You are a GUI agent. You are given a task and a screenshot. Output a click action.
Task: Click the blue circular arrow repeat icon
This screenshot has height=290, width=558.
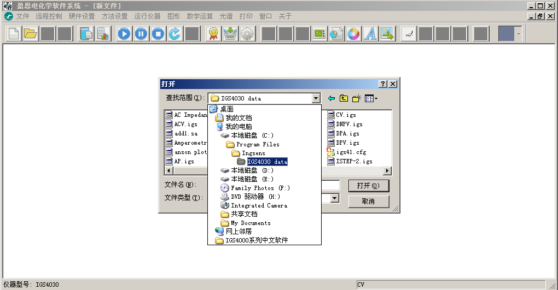tap(175, 34)
